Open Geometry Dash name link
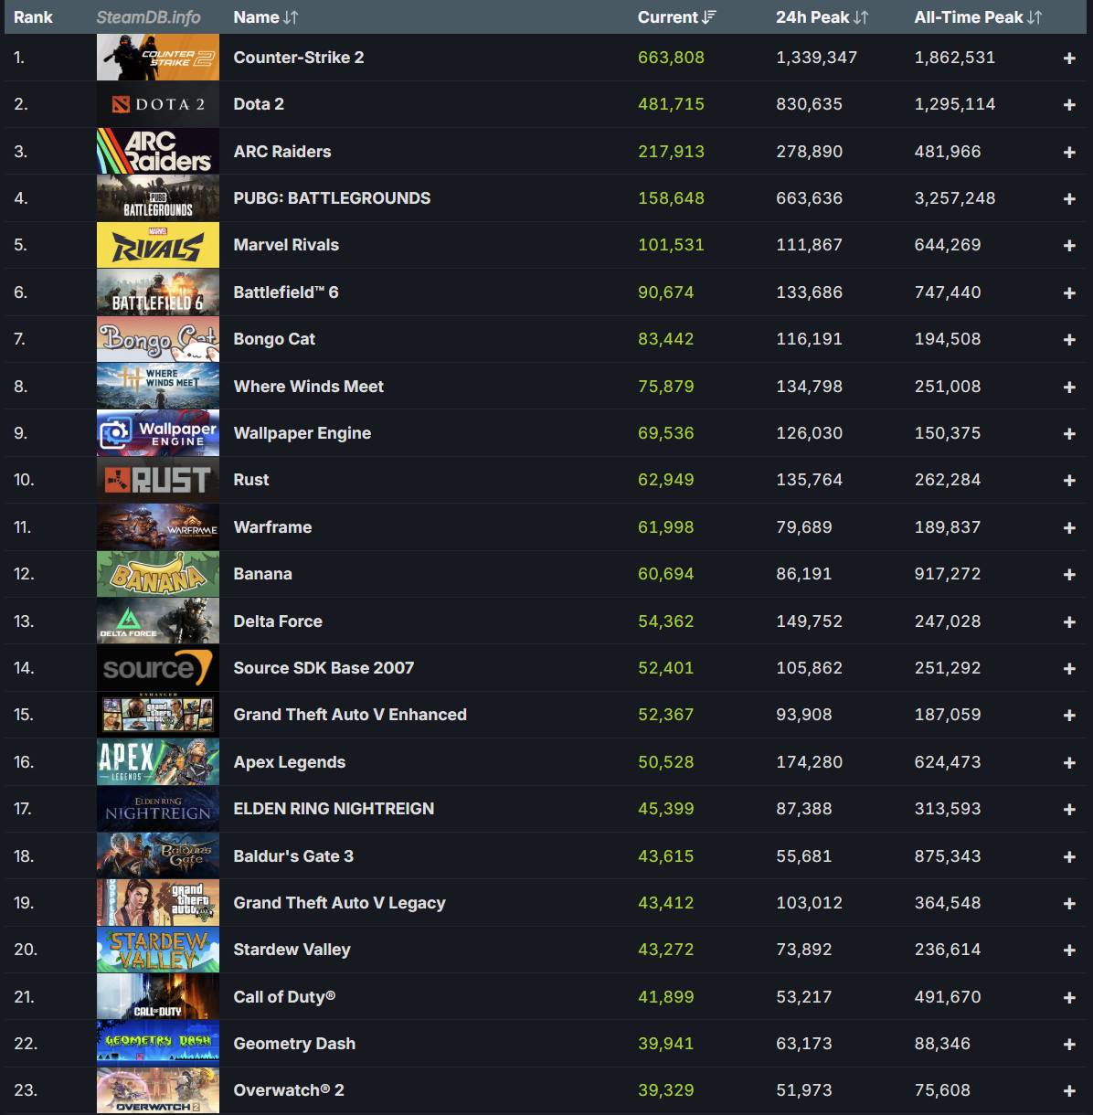The image size is (1093, 1115). (x=294, y=1044)
